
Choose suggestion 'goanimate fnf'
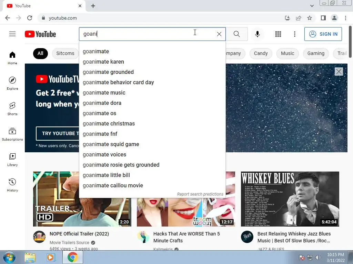pyautogui.click(x=152, y=134)
